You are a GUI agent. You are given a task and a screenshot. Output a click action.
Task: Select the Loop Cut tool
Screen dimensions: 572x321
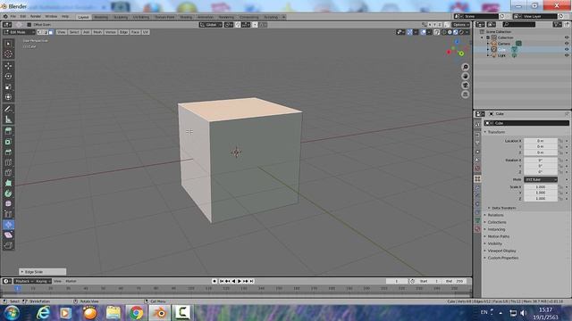coord(8,162)
